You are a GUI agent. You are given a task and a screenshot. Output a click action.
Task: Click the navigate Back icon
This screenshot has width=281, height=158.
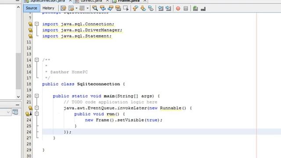[x=71, y=8]
